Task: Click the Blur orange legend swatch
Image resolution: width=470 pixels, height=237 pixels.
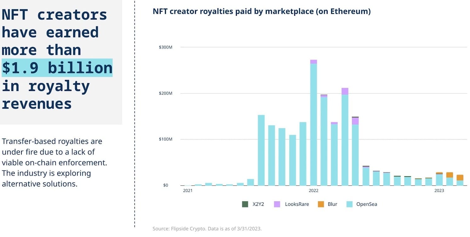Action: [321, 204]
